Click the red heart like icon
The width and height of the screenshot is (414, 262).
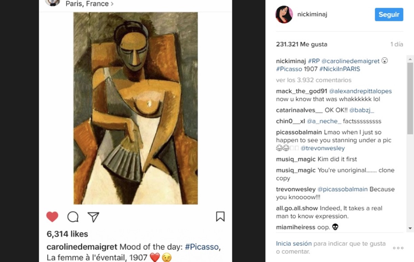(52, 217)
